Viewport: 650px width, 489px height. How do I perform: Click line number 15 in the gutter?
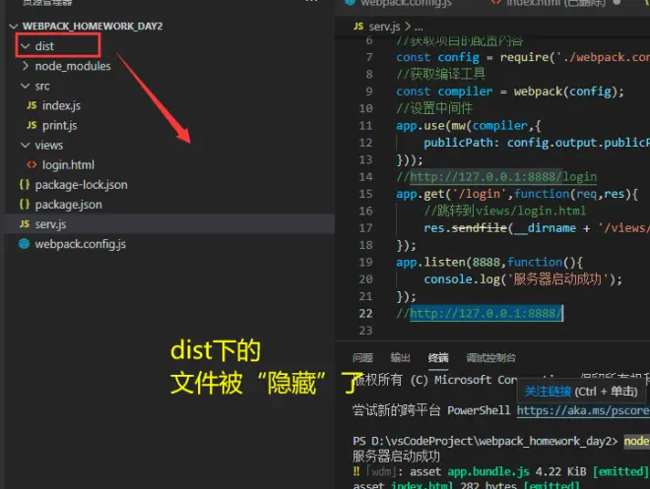[x=366, y=194]
